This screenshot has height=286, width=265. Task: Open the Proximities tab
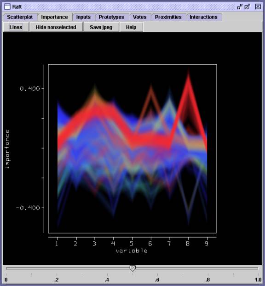(x=168, y=17)
